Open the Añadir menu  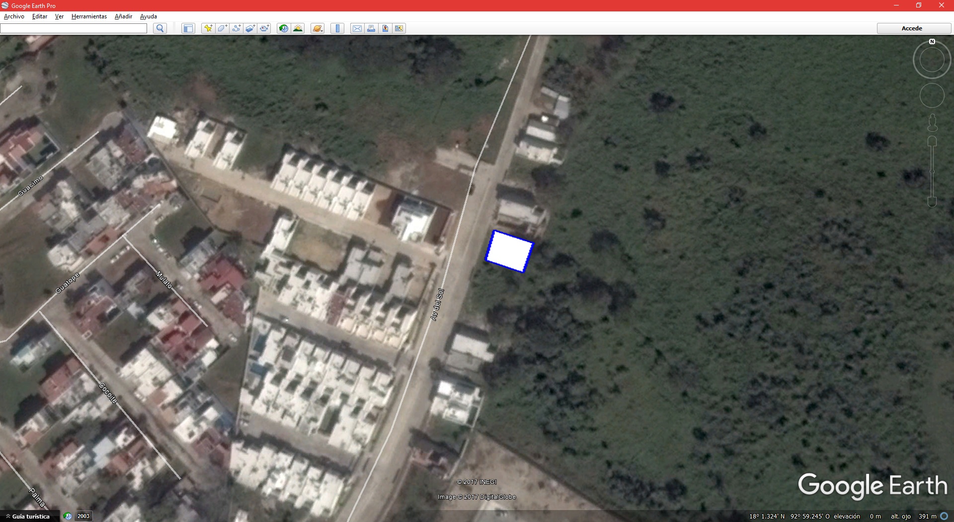[123, 16]
